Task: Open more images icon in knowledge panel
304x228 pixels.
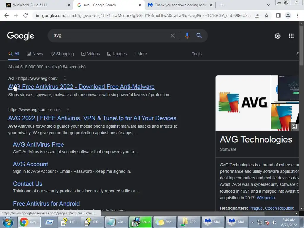Action: 294,126
